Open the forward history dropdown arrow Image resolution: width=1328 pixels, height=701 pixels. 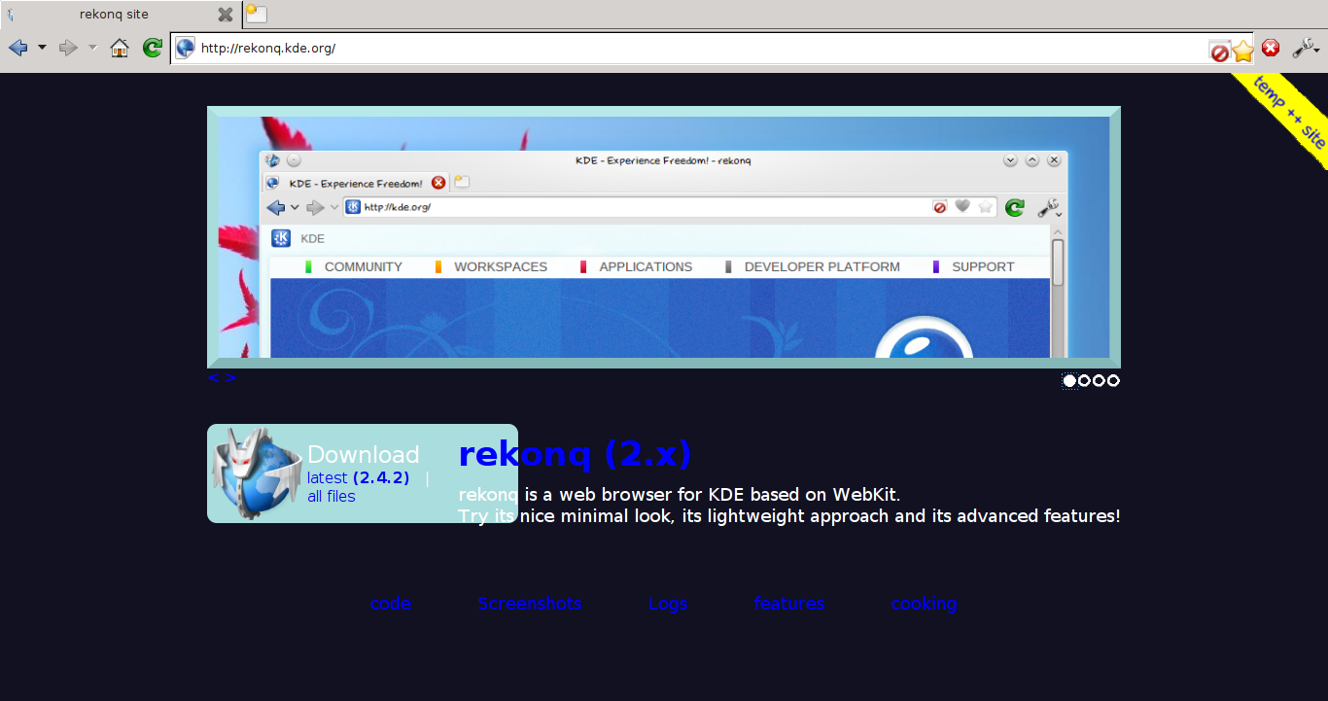[x=92, y=48]
